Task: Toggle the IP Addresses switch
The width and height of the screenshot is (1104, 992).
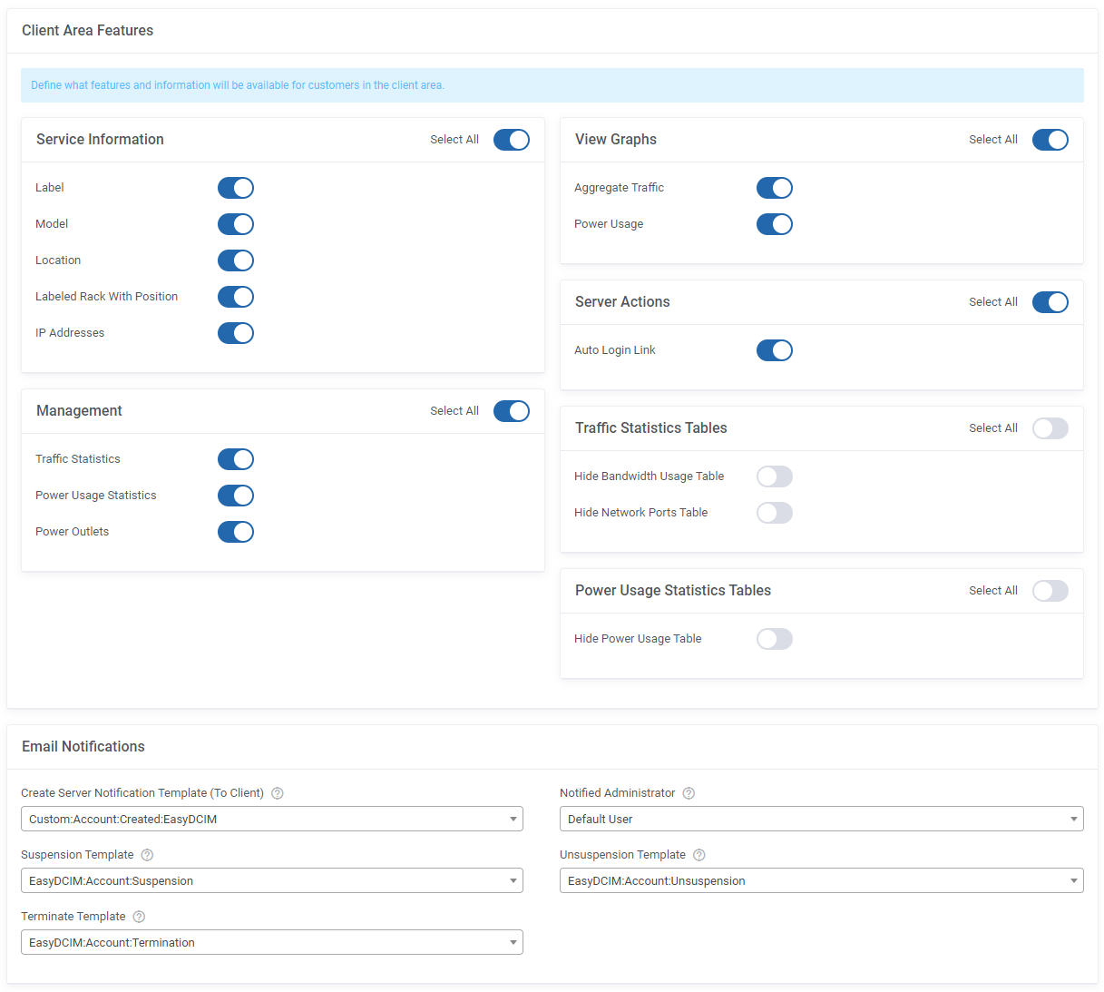Action: (x=236, y=333)
